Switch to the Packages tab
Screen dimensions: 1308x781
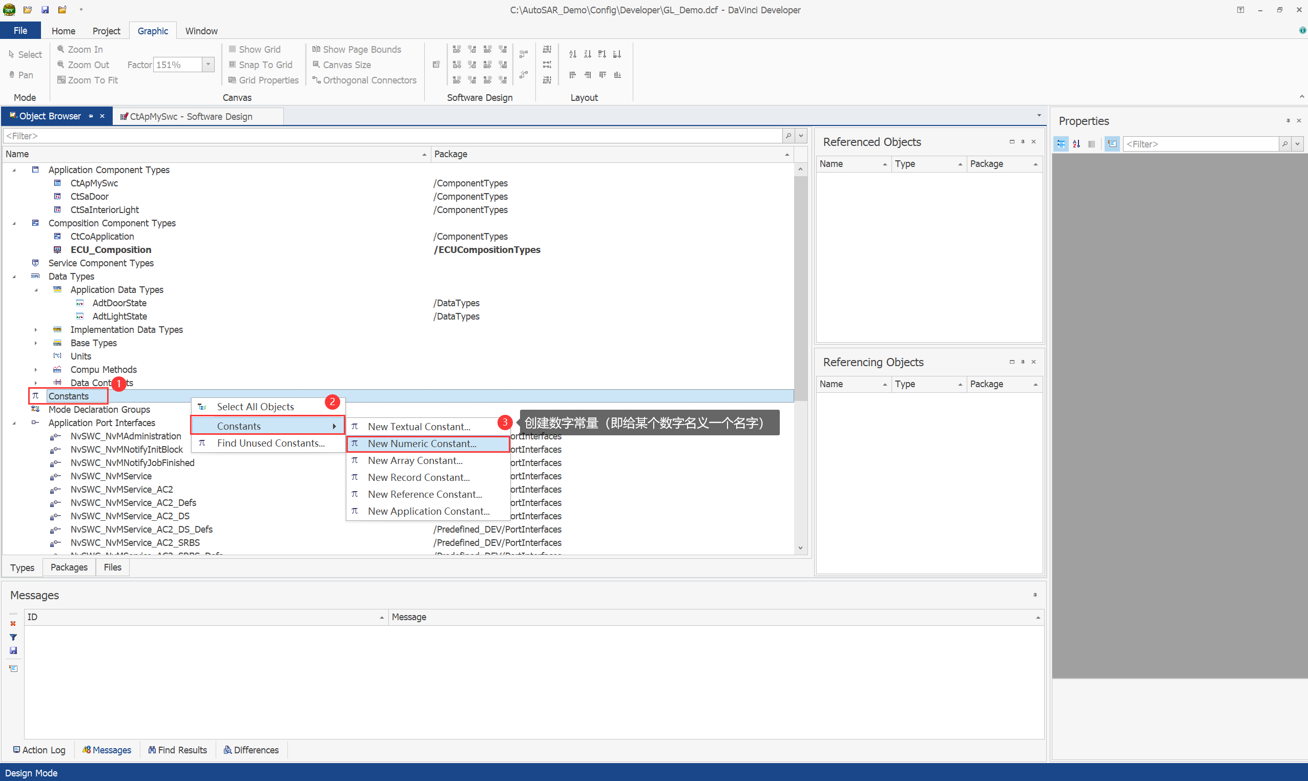pyautogui.click(x=69, y=567)
